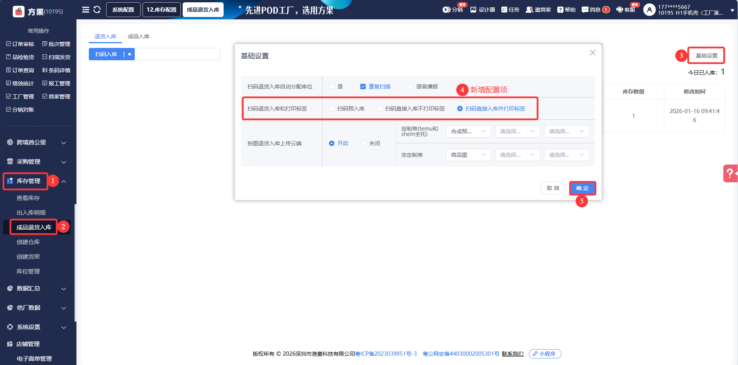Screen dimensions: 738x365
Task: Open 出入库明细 in sidebar
Action: pyautogui.click(x=31, y=213)
